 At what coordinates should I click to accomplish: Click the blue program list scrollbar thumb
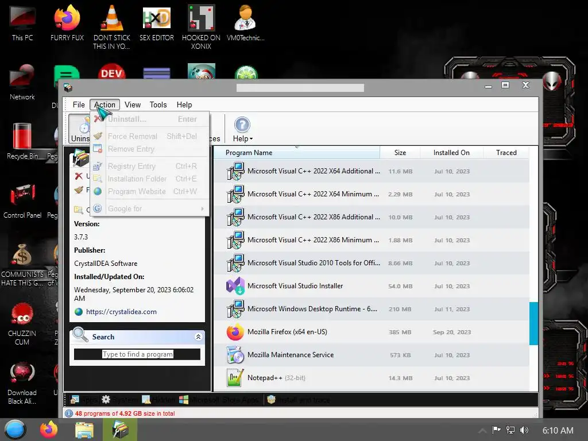533,323
